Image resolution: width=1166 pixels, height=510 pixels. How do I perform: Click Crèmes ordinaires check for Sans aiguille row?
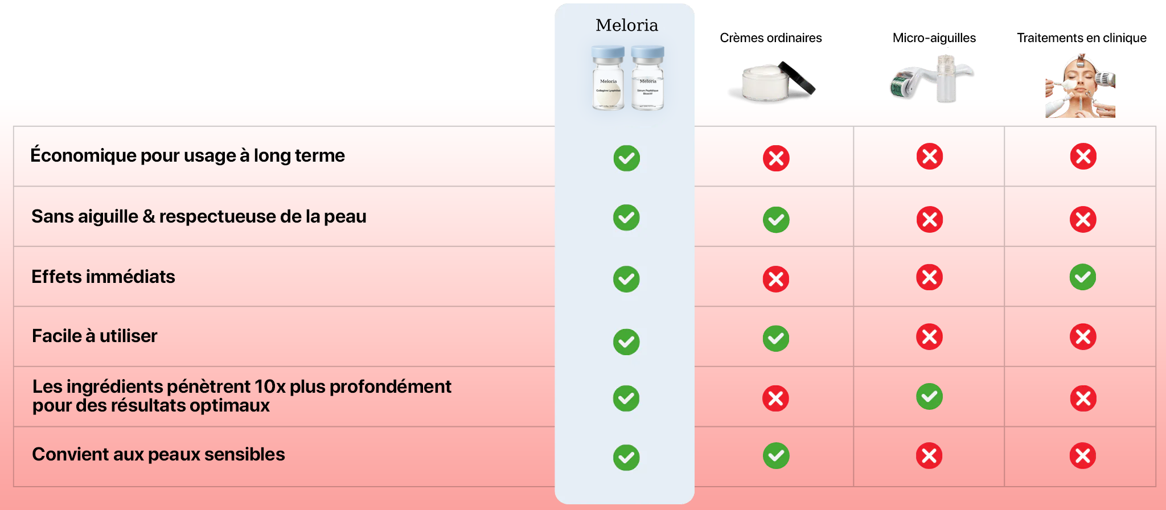point(776,220)
